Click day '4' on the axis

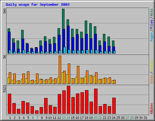(x=24, y=118)
